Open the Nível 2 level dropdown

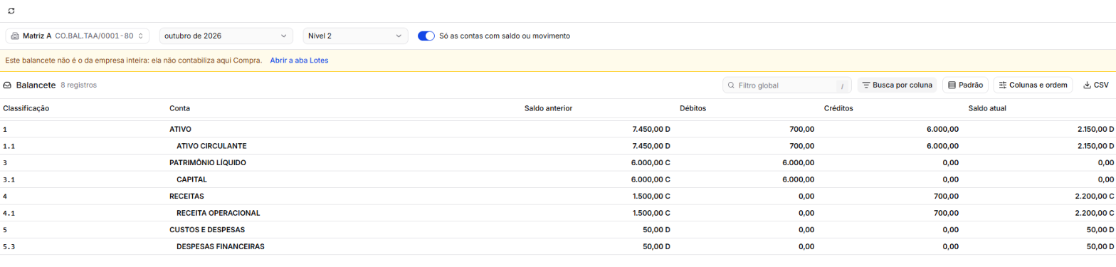click(x=355, y=36)
